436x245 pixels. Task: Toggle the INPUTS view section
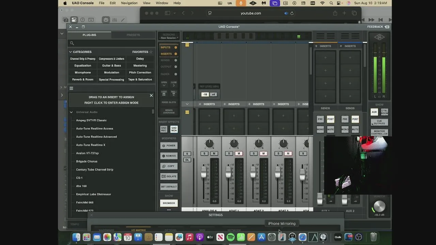click(169, 47)
